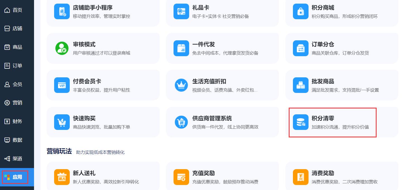The image size is (402, 190).
Task: Click the 营销玩法 section heading
Action: pyautogui.click(x=59, y=151)
